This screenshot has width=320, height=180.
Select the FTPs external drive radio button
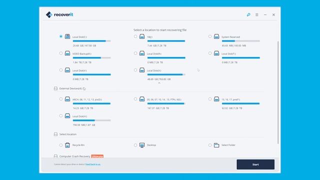point(135,99)
